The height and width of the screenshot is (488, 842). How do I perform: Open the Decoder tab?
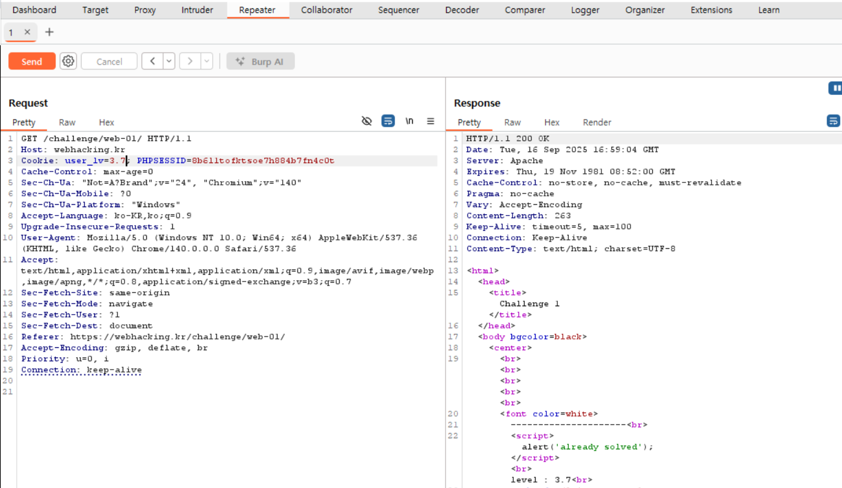(x=462, y=10)
